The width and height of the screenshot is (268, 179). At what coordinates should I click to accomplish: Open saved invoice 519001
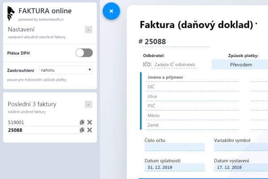16,122
